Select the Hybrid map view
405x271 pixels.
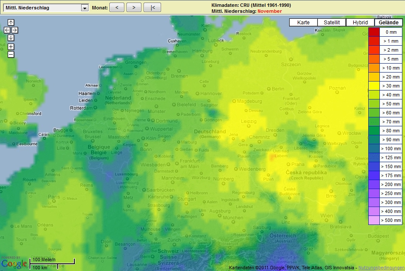pos(360,23)
